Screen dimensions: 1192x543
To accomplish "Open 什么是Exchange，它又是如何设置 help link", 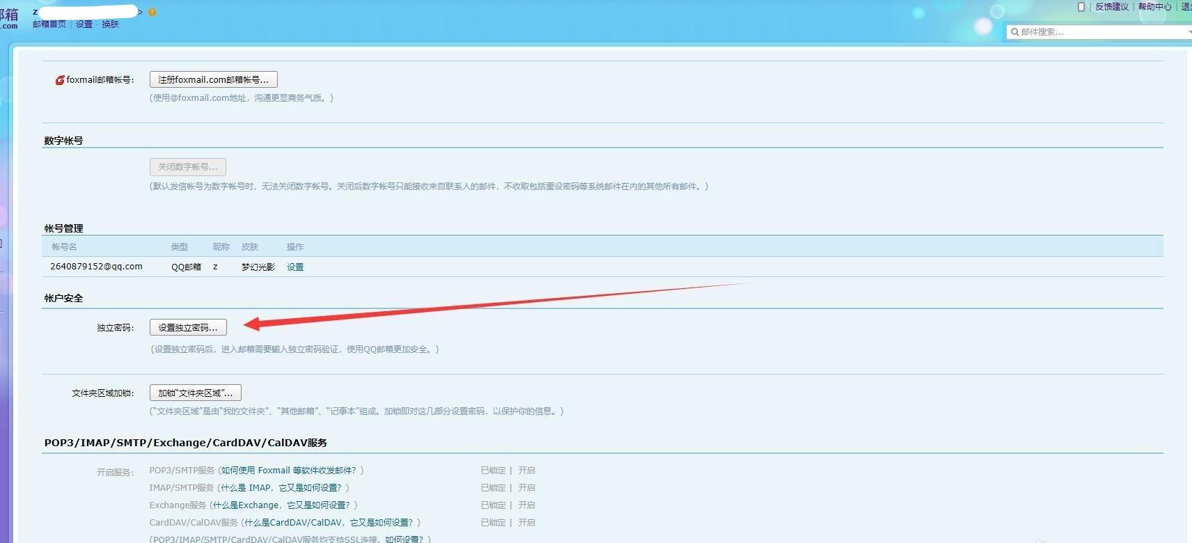I will coord(281,505).
